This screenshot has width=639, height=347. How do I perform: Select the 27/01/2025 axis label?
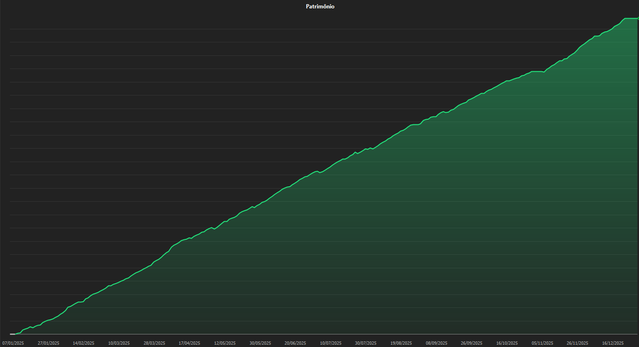pyautogui.click(x=49, y=343)
